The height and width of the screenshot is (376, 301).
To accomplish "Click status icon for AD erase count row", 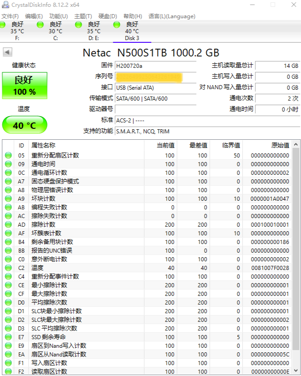I will pyautogui.click(x=8, y=224).
